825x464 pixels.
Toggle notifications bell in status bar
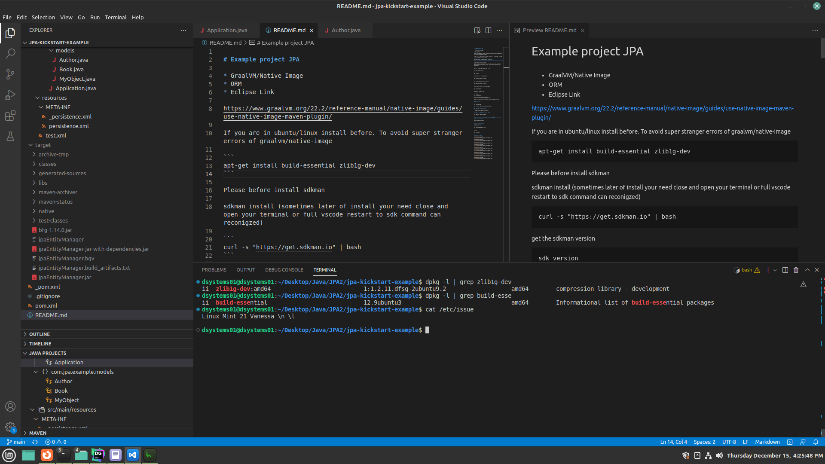pos(816,442)
